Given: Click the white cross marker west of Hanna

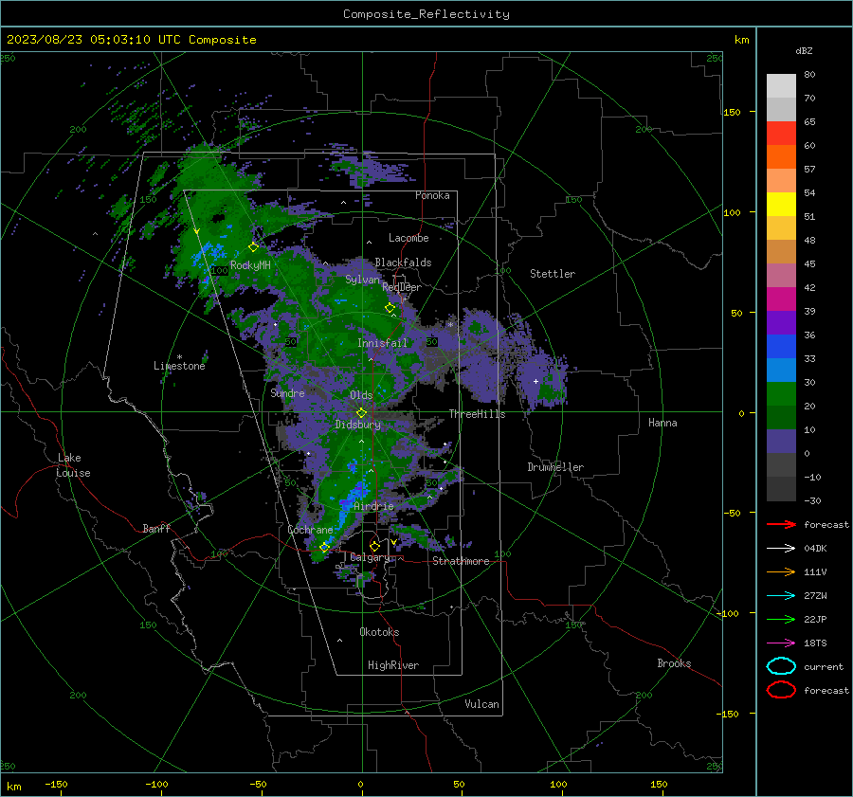Looking at the screenshot, I should 535,381.
